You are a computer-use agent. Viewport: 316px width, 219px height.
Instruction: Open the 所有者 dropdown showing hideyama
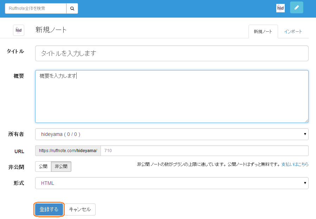[x=172, y=134]
